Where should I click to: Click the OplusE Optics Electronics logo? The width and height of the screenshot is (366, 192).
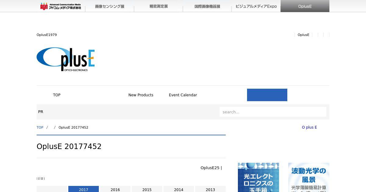[x=66, y=59]
